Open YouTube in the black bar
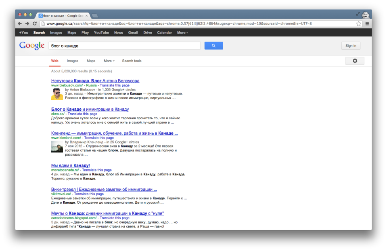387x251 pixels. click(x=101, y=33)
